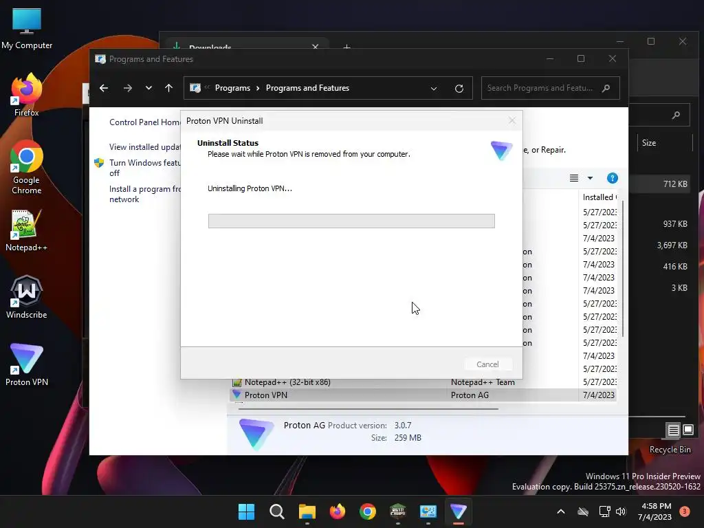Click Notepad++ Team publisher cell
The width and height of the screenshot is (704, 528).
click(483, 382)
